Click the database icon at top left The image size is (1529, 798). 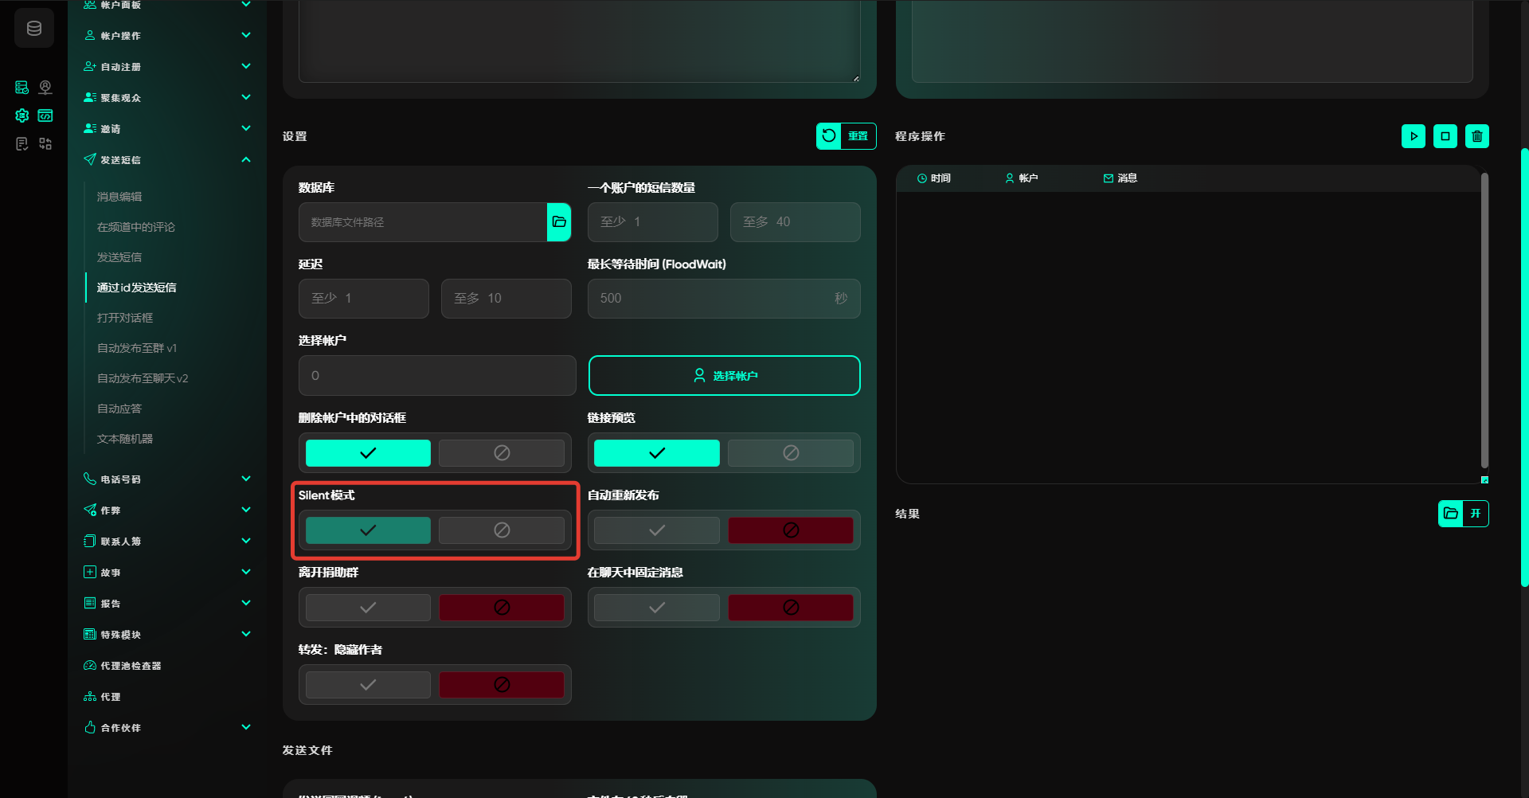(34, 29)
